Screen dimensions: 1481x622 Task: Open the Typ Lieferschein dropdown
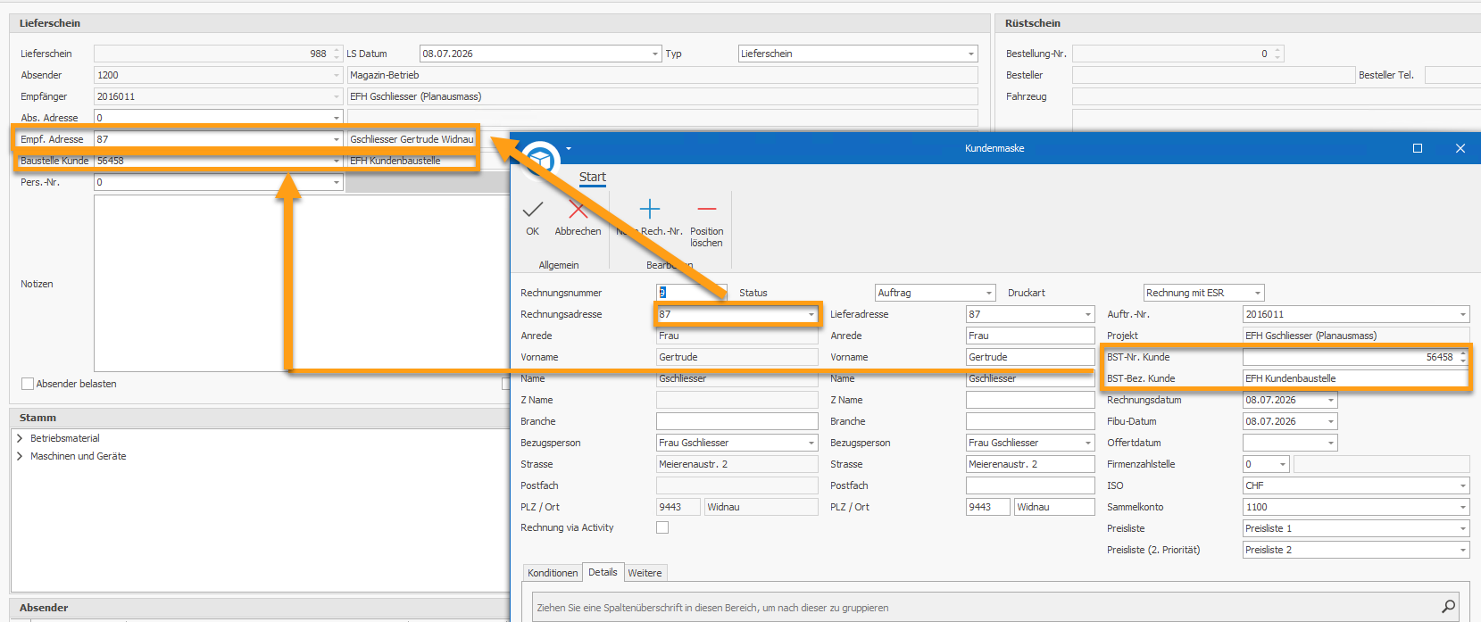coord(971,54)
